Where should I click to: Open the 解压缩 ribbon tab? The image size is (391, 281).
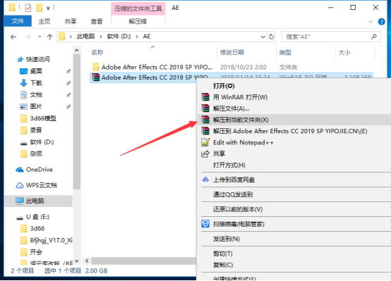click(138, 21)
